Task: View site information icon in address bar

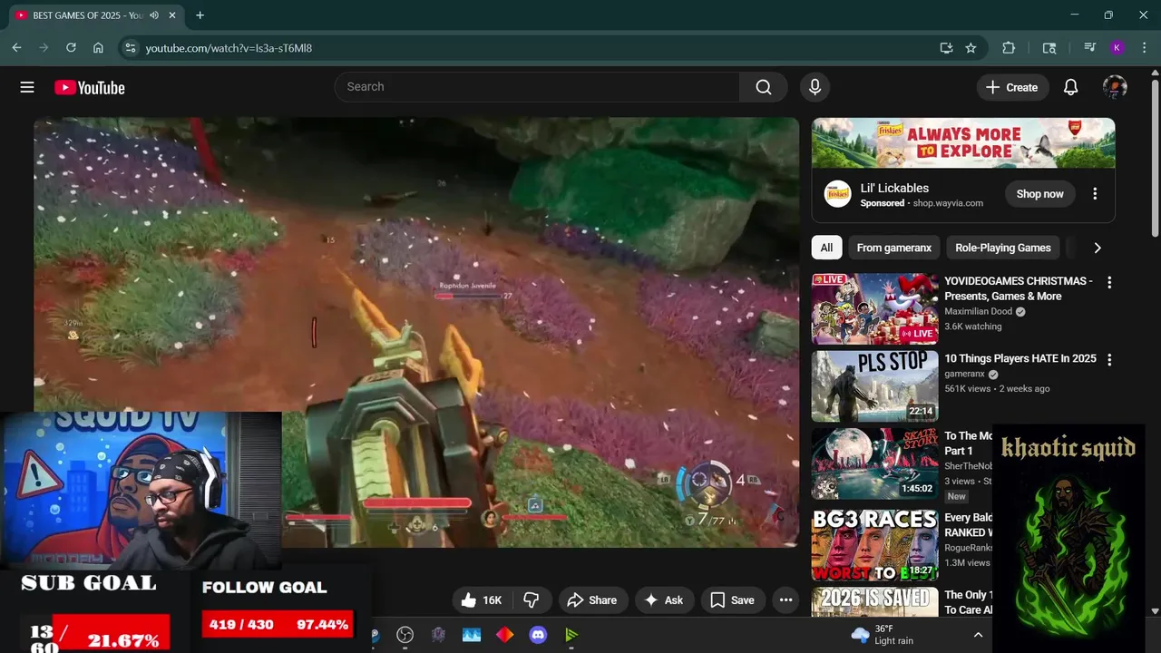Action: (x=130, y=48)
